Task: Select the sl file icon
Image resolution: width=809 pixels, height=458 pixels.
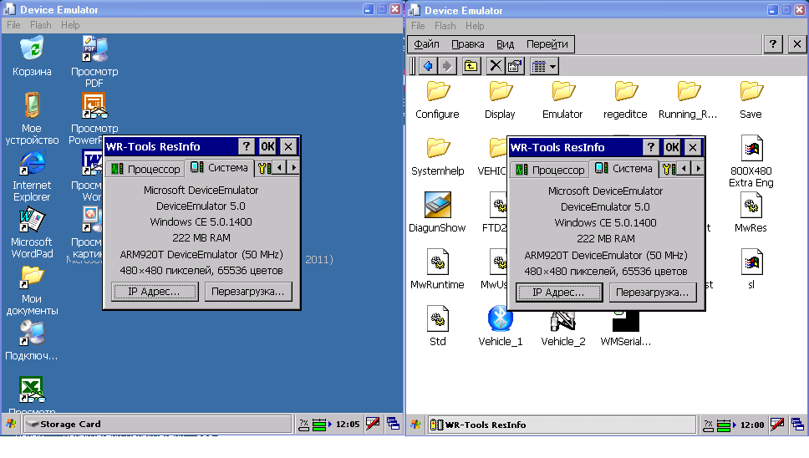Action: pyautogui.click(x=751, y=269)
